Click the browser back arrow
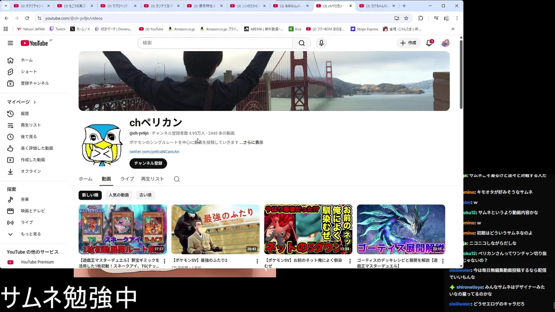 6,18
